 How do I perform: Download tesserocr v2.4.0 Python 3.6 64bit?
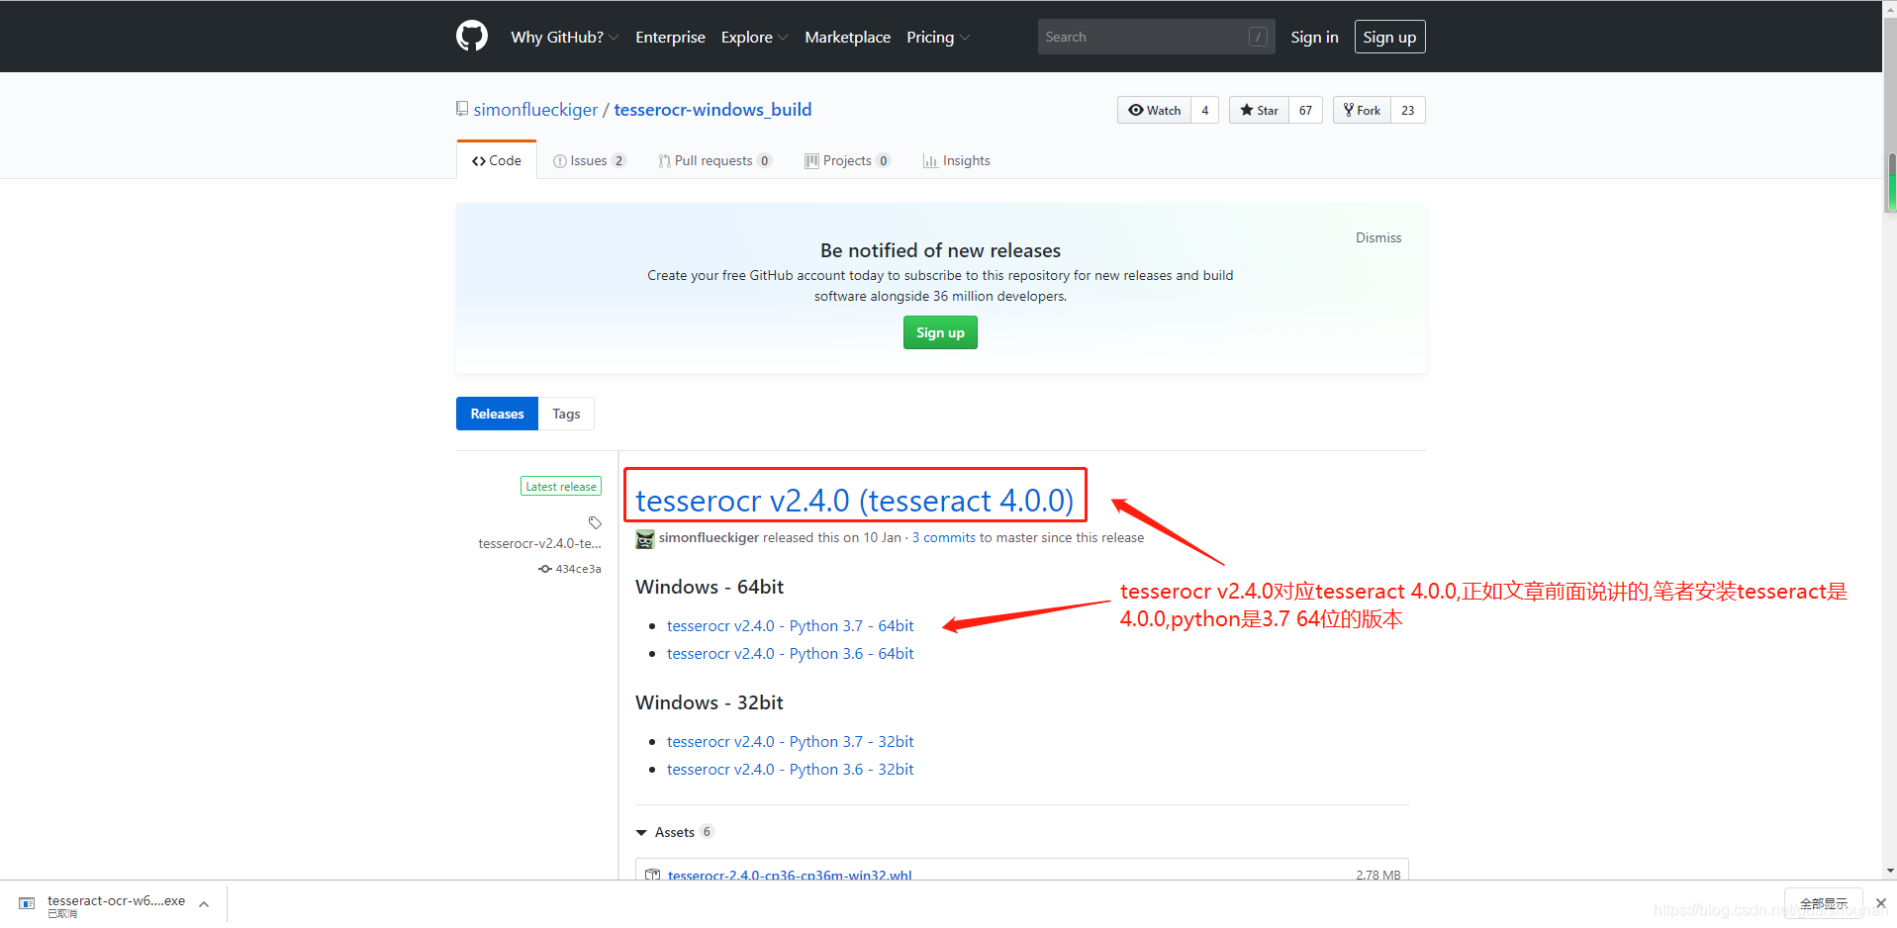click(x=790, y=653)
